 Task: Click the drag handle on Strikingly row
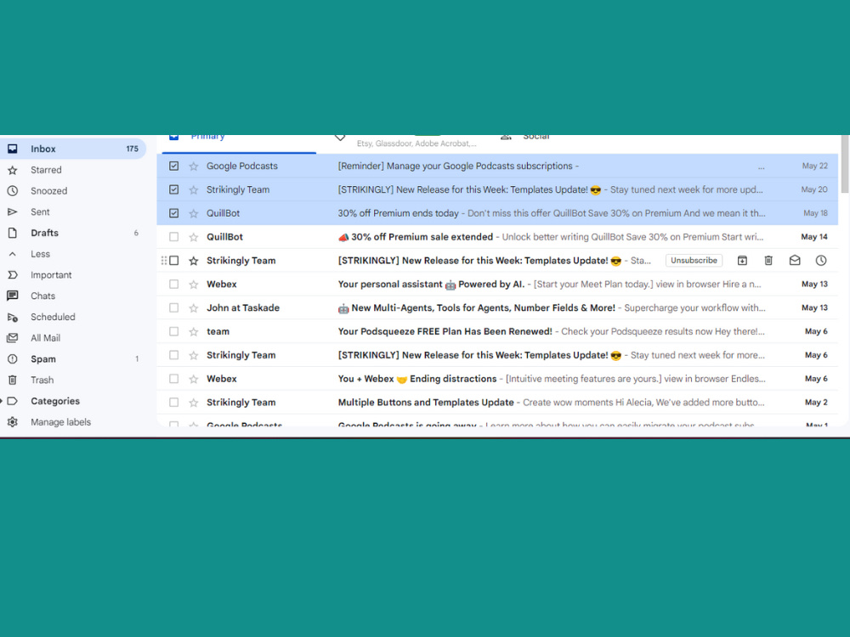pyautogui.click(x=164, y=261)
